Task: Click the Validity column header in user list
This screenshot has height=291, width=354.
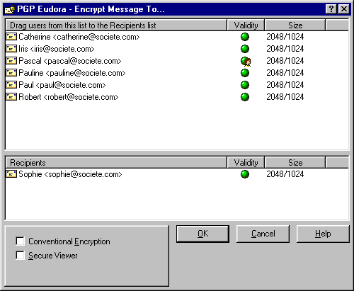Action: click(246, 25)
